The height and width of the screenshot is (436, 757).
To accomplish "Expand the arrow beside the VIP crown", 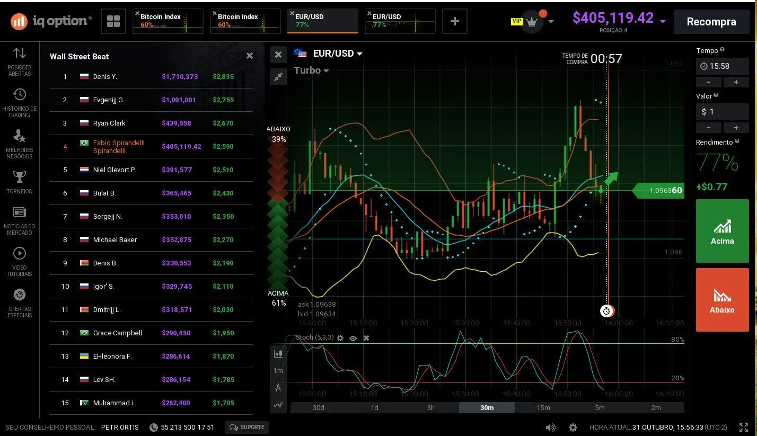I will (x=551, y=22).
